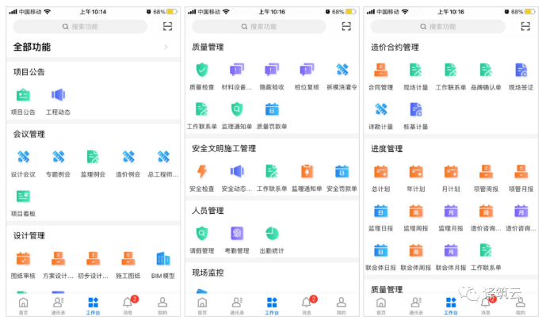Open 项管周报 in 进度管理
Screen dimensions: 546x324
coord(486,172)
